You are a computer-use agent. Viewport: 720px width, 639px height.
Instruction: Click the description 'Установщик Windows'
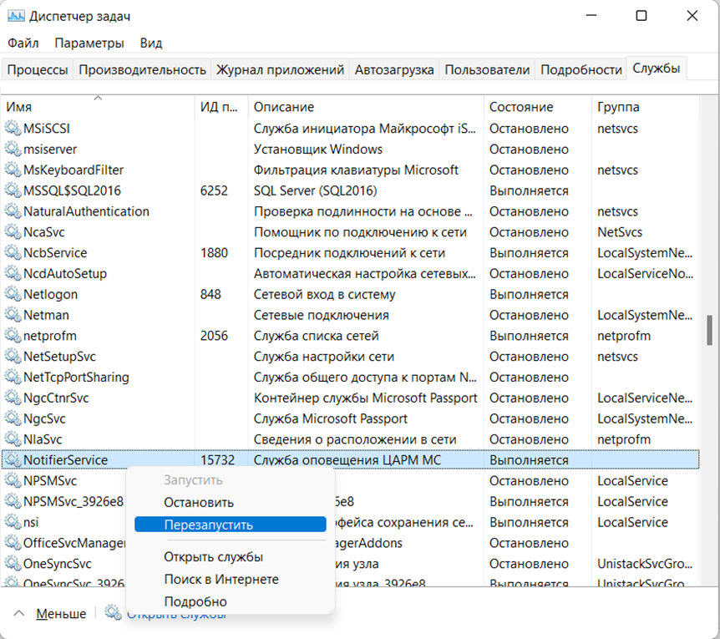point(318,150)
